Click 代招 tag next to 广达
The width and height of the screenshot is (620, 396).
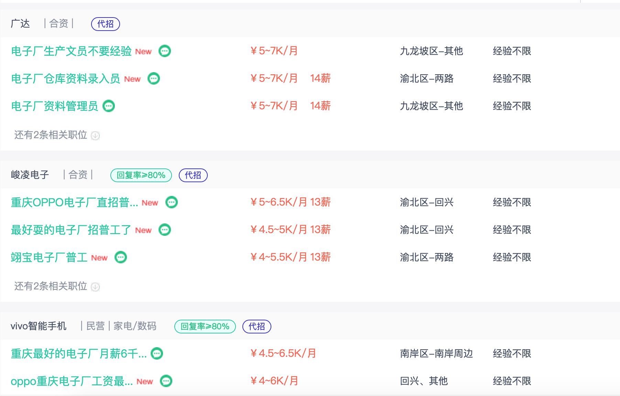(x=105, y=24)
